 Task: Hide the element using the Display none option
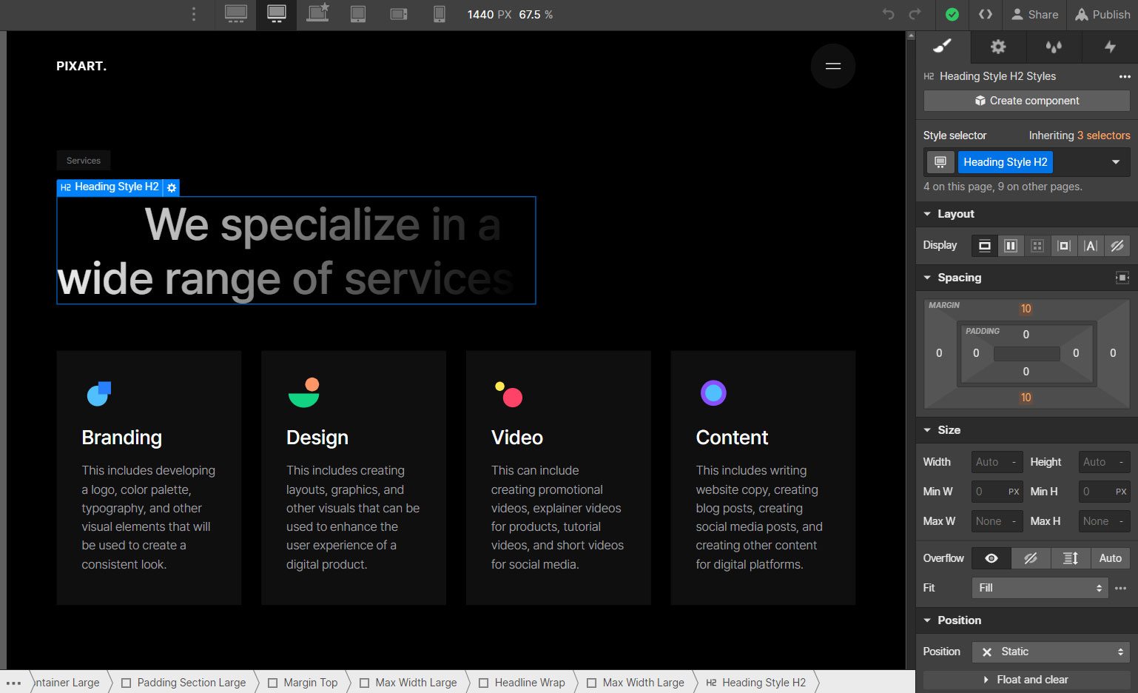tap(1117, 245)
